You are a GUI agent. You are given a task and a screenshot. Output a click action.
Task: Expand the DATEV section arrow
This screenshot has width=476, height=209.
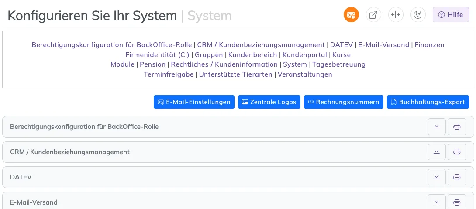[437, 177]
